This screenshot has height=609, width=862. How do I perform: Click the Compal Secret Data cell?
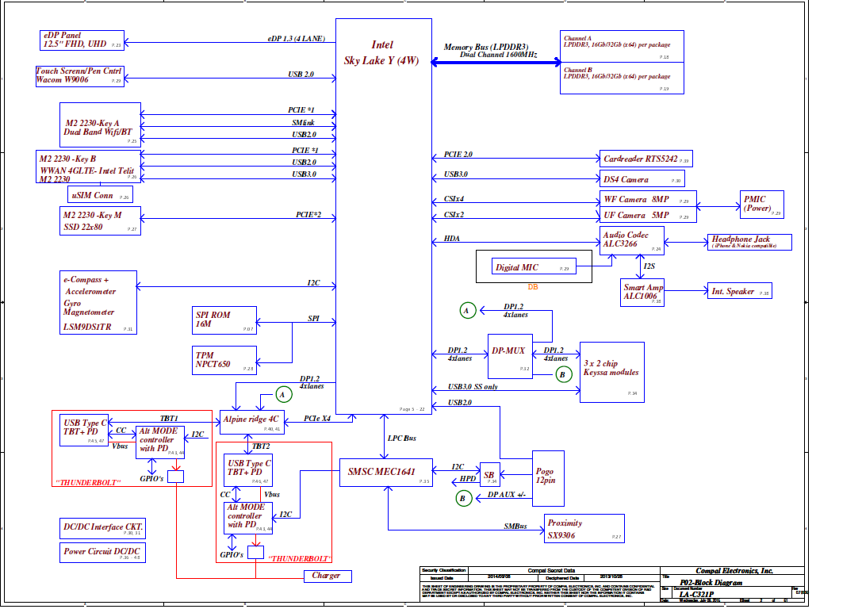pos(551,570)
